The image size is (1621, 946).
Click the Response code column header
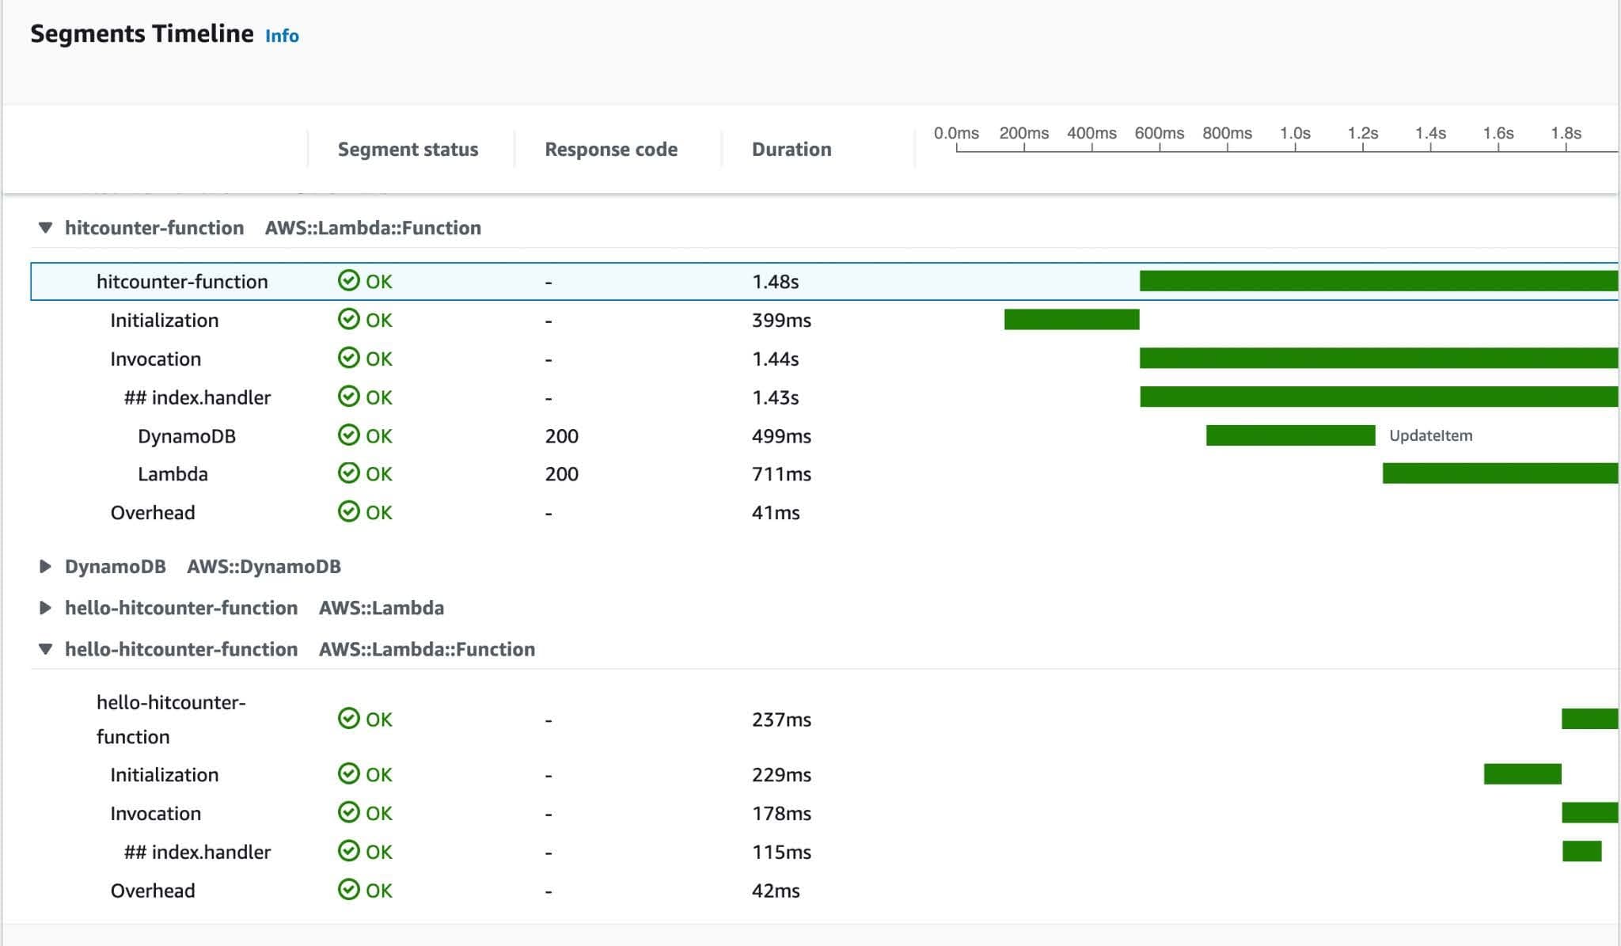[610, 150]
